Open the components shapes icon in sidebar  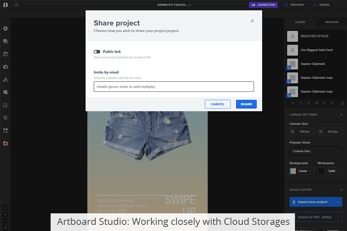[5, 131]
